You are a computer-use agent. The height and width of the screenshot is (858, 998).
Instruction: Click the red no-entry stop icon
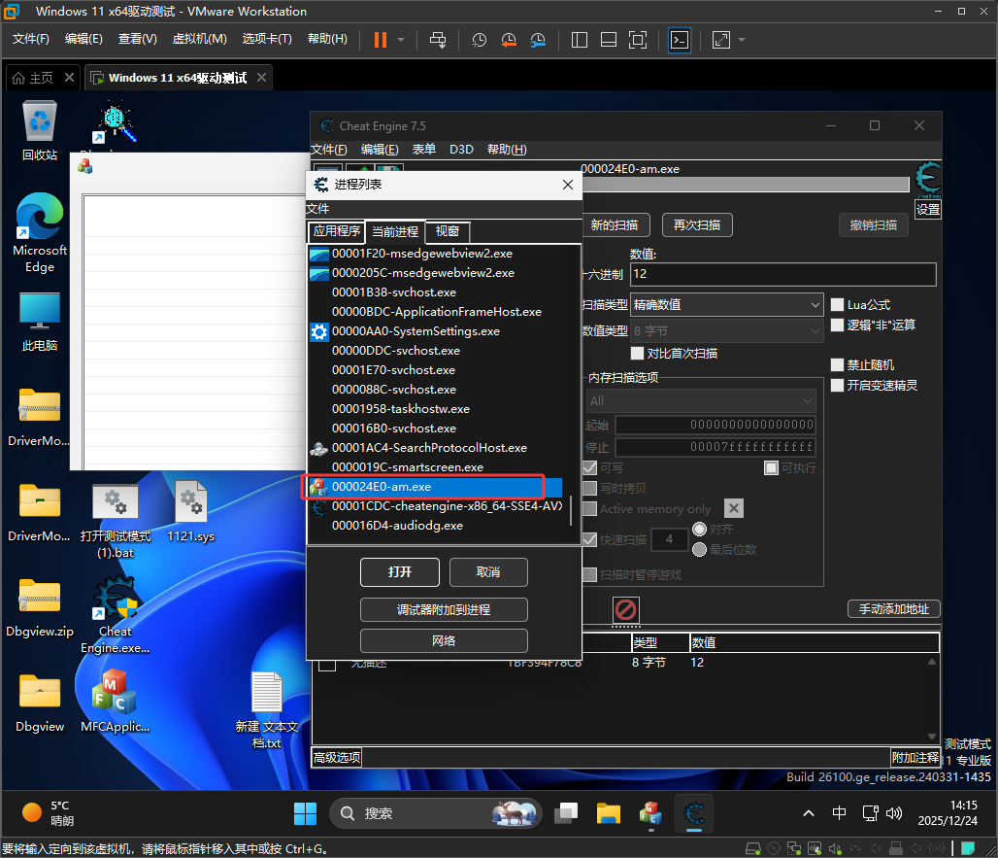pyautogui.click(x=625, y=609)
